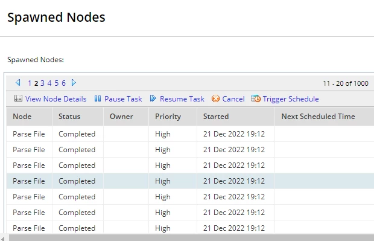The image size is (374, 241).
Task: Click the View Node Details list icon
Action: coord(18,98)
